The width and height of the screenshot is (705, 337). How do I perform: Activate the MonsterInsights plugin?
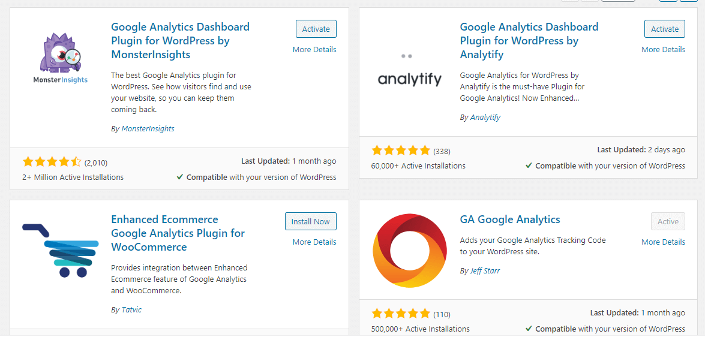(316, 29)
